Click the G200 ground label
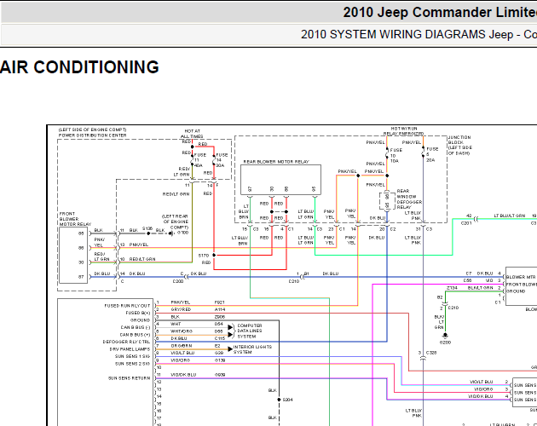 coord(445,343)
